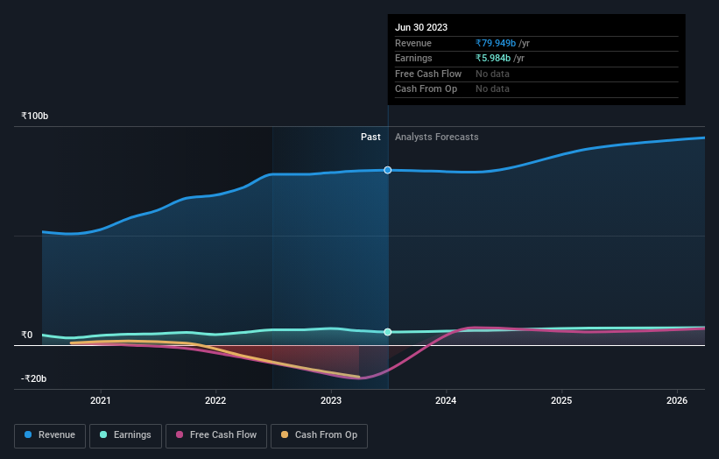
Task: Click the 2023 x-axis label
Action: [x=331, y=400]
